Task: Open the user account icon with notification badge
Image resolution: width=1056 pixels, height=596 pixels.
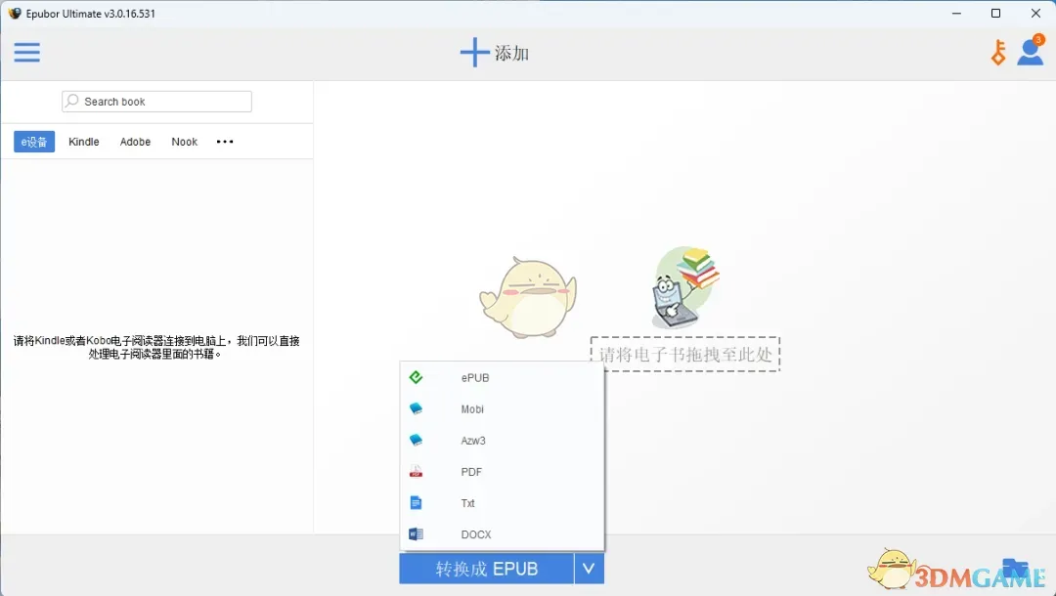Action: [1031, 52]
